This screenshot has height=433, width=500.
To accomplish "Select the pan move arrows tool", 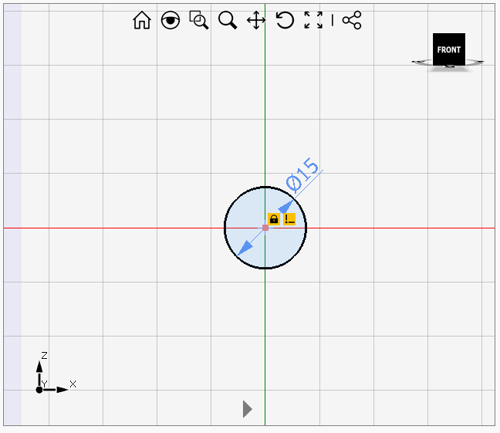I will pos(256,21).
